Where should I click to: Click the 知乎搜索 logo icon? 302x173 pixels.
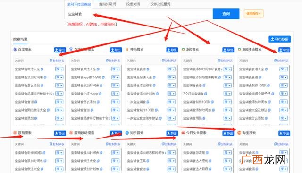127,133
